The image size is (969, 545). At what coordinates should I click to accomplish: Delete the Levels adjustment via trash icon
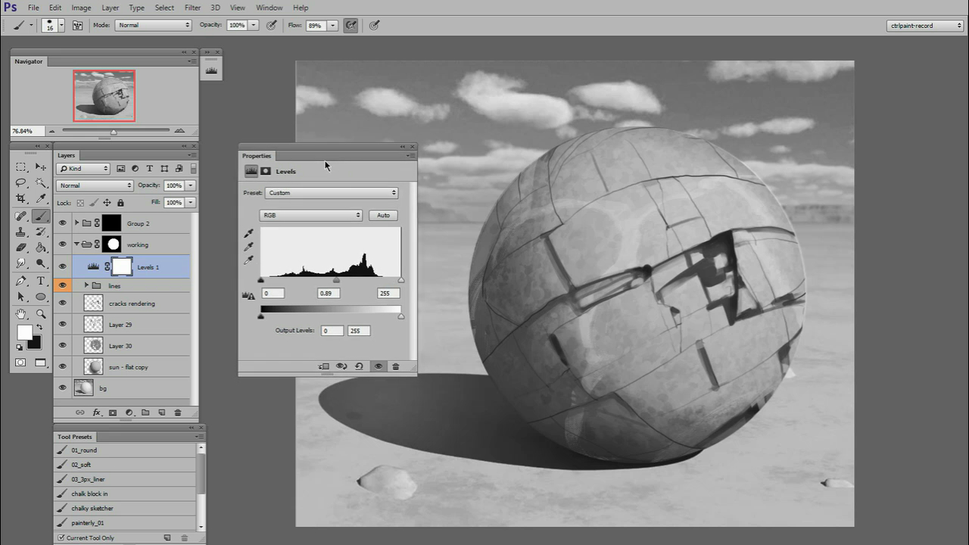[395, 366]
